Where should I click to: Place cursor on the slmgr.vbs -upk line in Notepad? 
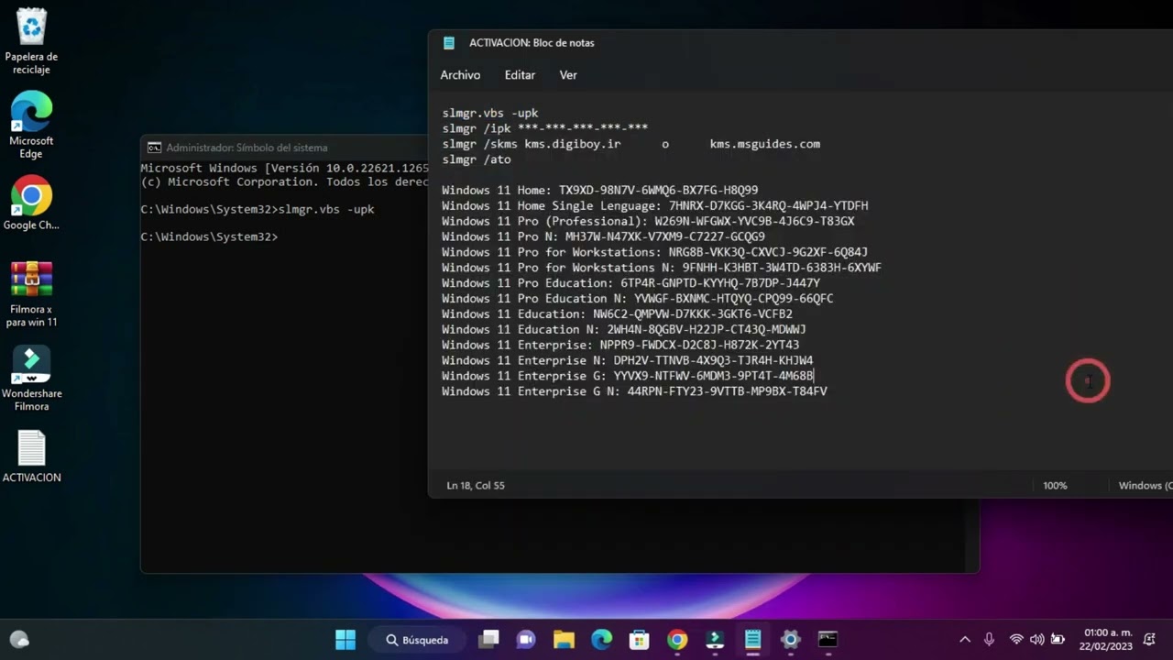pyautogui.click(x=490, y=114)
